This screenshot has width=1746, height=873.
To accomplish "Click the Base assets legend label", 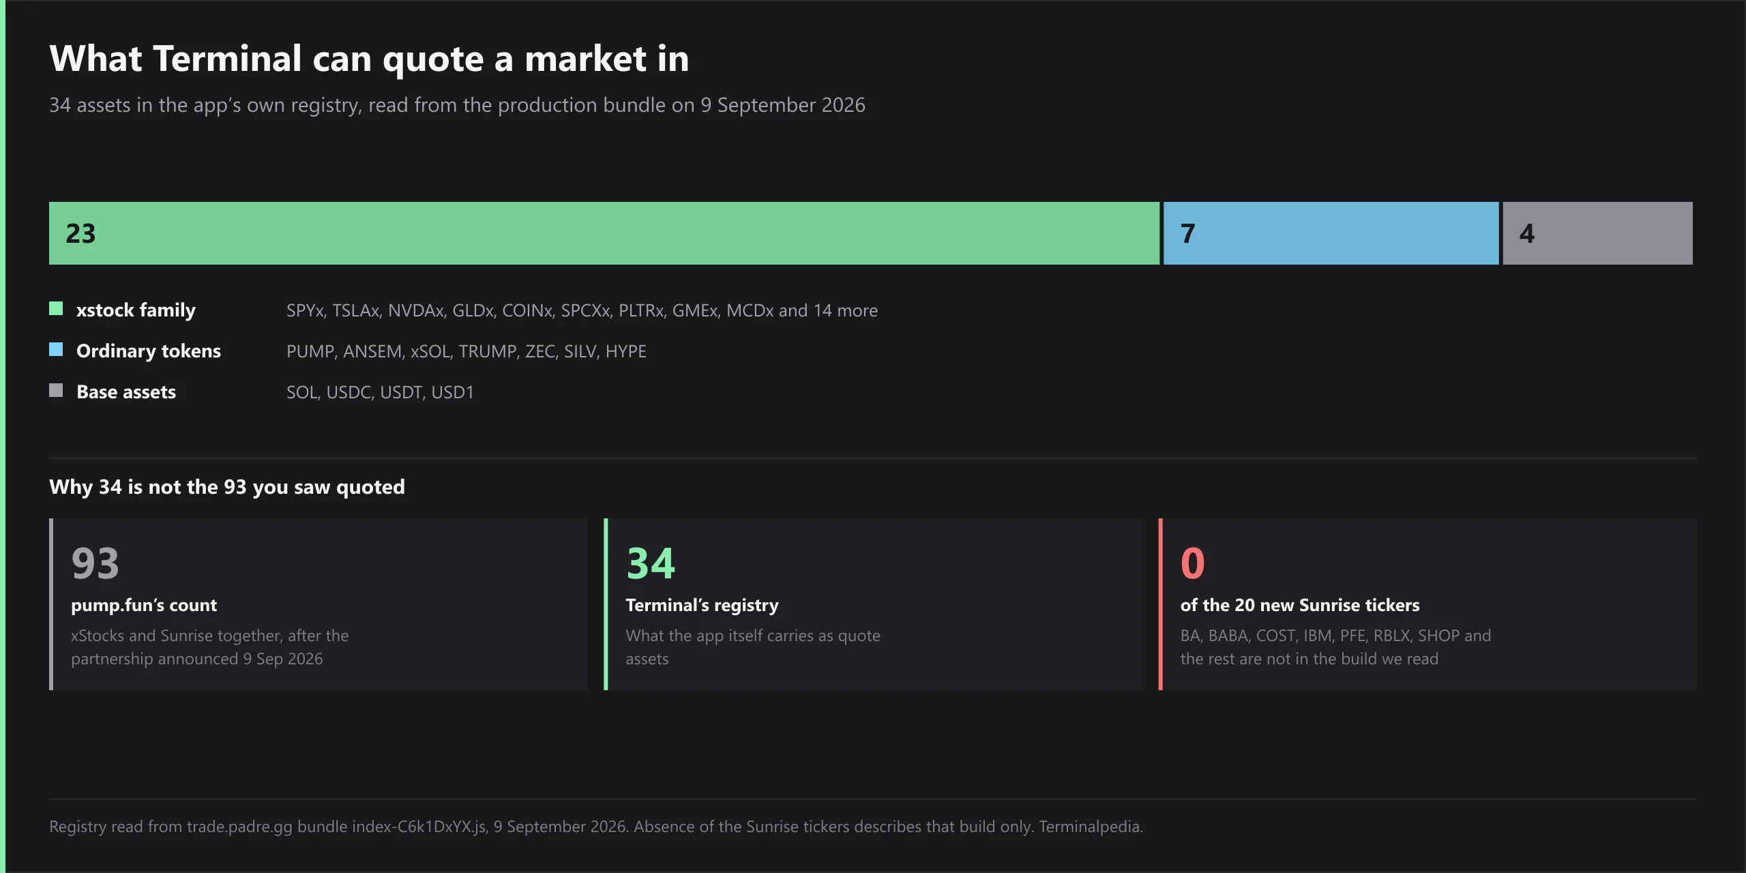I will (x=126, y=392).
